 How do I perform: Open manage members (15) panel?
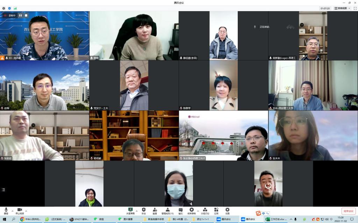[x=167, y=210]
